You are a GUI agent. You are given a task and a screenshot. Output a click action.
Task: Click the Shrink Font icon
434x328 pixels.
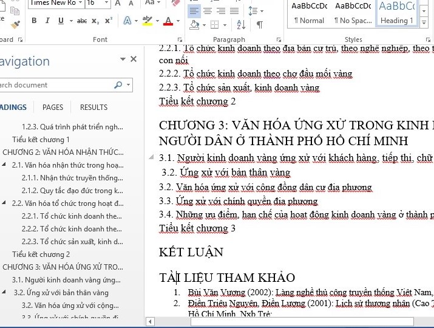[131, 3]
